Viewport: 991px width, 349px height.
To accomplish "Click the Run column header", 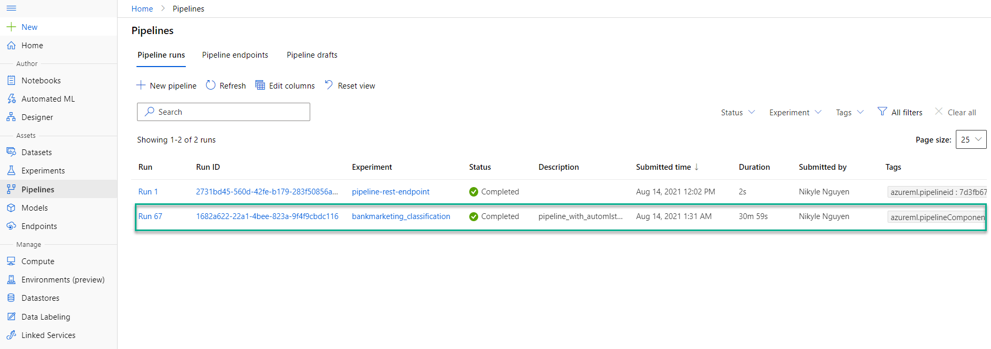I will [x=145, y=167].
